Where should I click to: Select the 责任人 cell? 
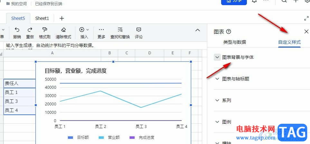point(20,83)
